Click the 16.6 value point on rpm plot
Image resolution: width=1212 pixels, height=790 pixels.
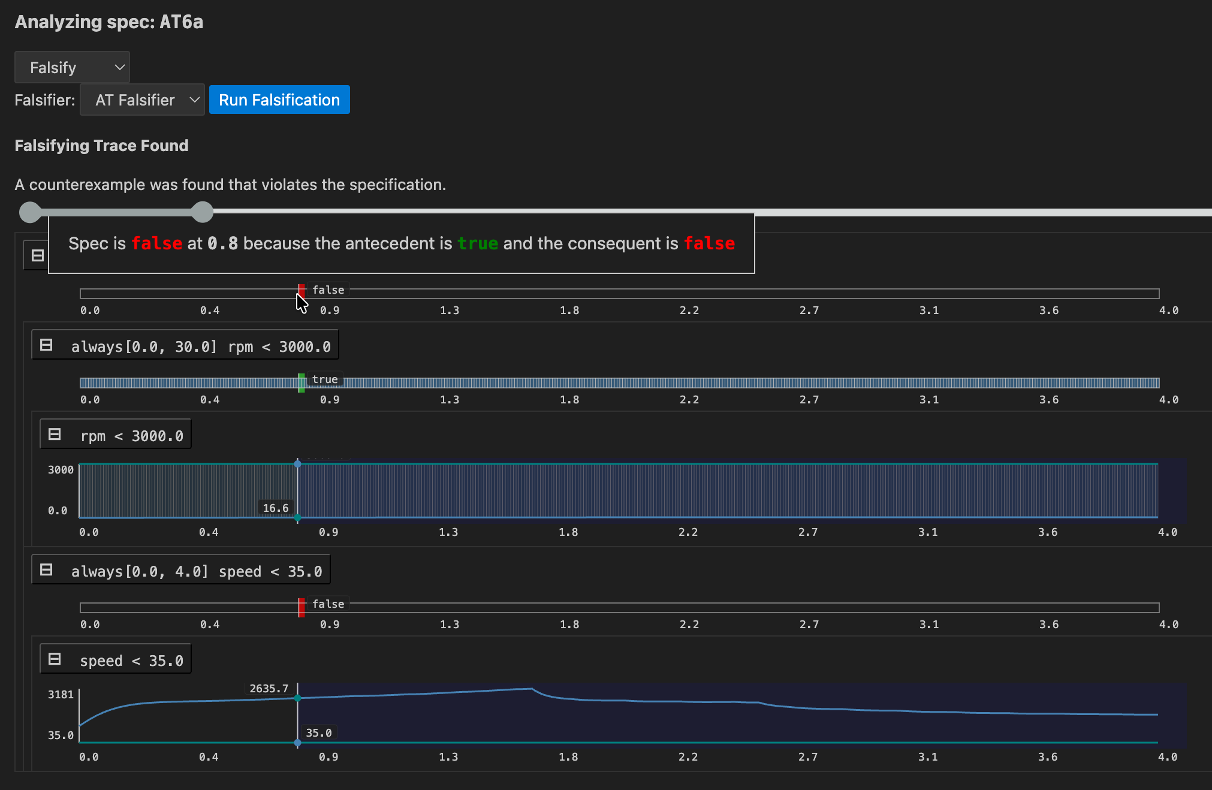click(297, 517)
